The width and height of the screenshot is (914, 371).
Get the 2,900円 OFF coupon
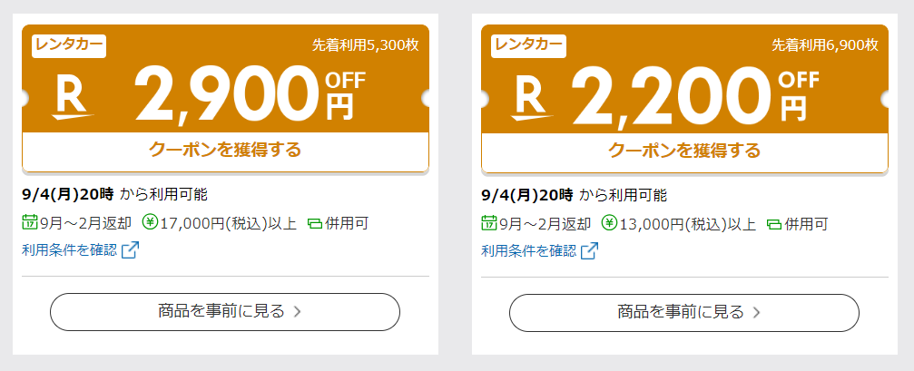click(x=226, y=151)
